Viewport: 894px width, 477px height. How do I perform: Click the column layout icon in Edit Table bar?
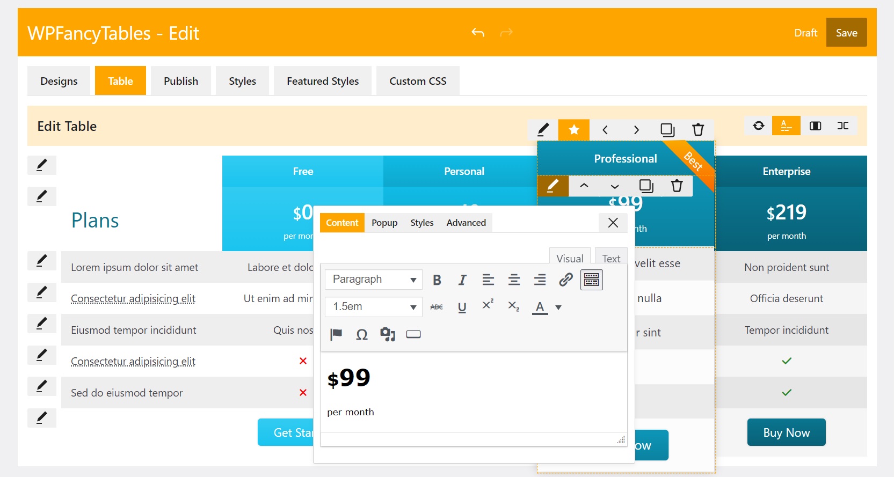815,126
